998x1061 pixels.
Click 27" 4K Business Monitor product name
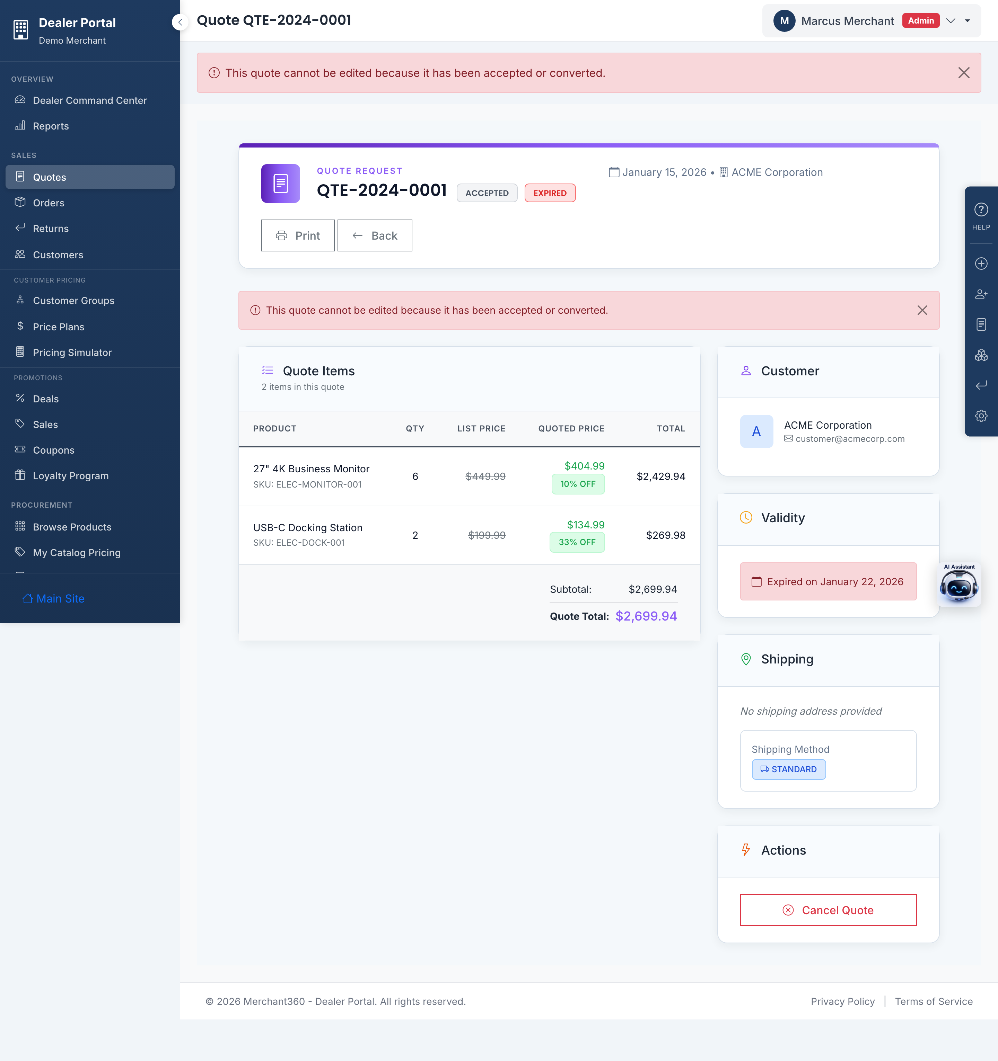311,469
